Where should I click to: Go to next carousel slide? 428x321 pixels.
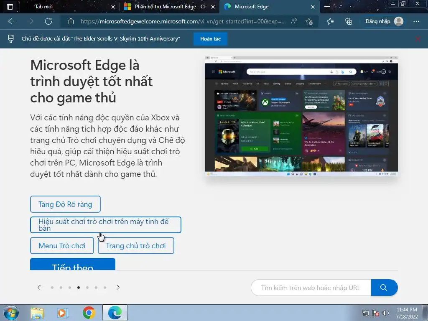(118, 288)
